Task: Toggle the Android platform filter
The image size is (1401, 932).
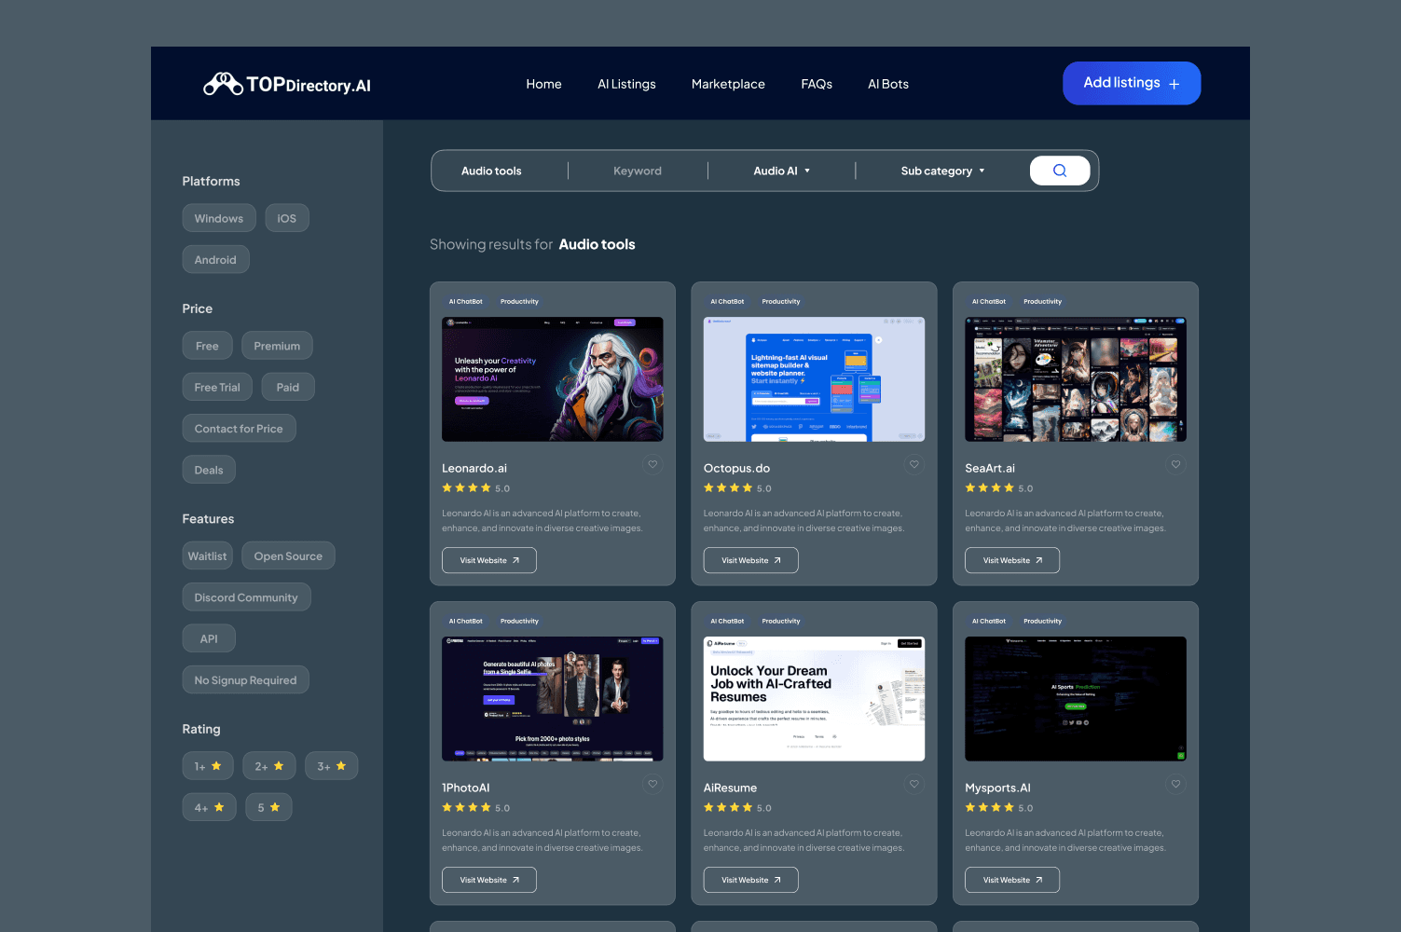Action: (x=215, y=259)
